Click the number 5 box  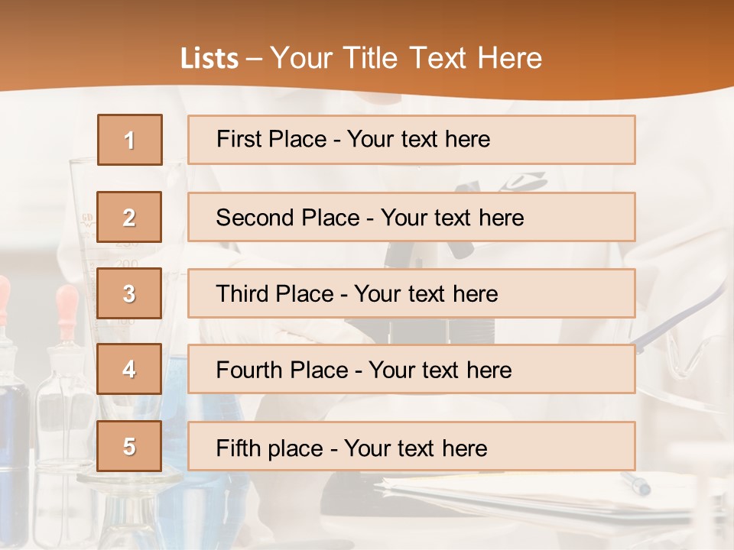(129, 446)
